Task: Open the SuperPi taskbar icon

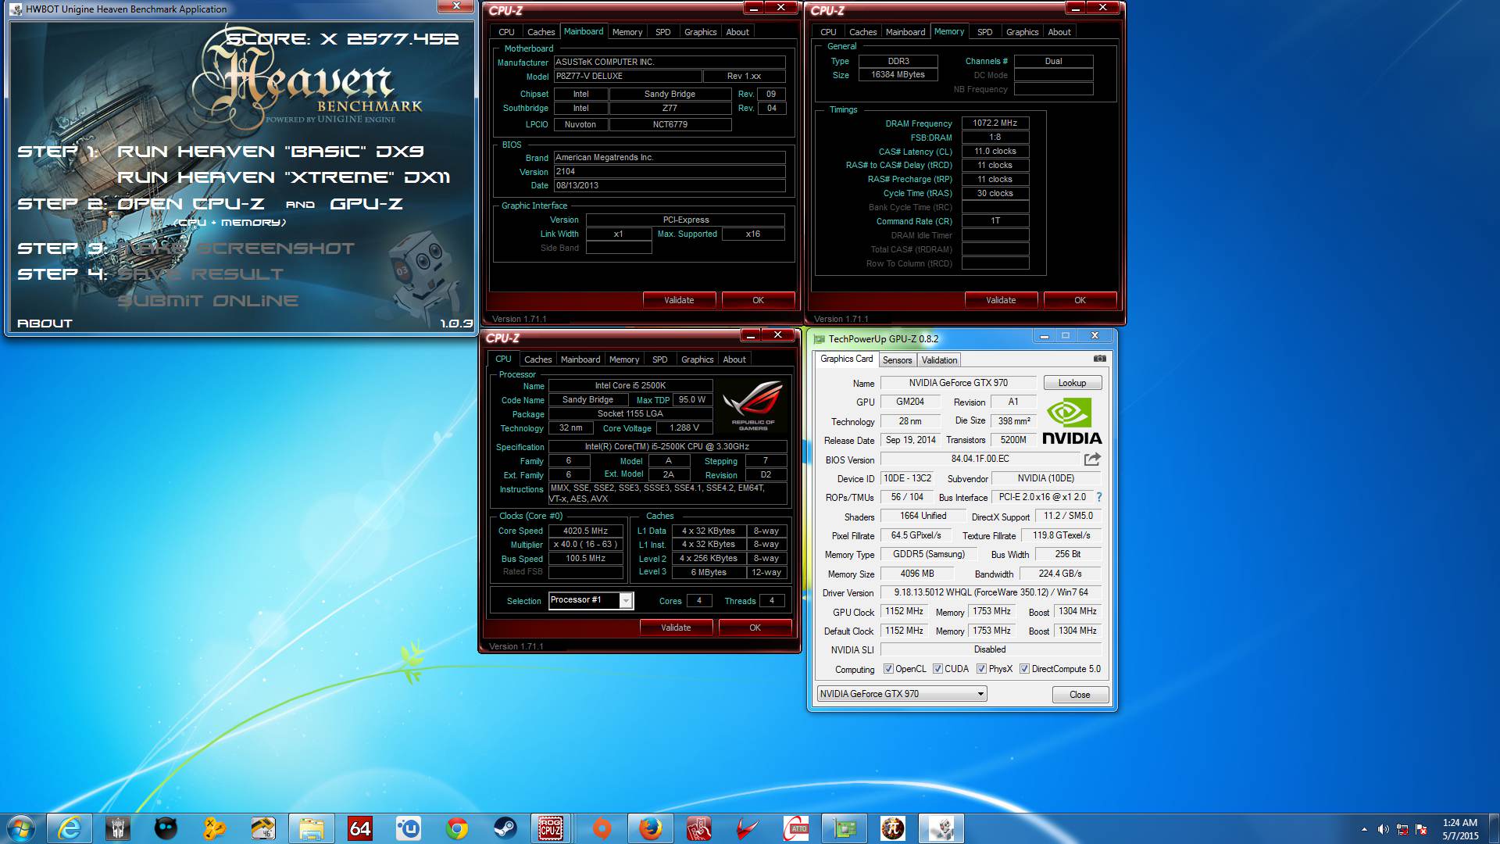Action: tap(893, 828)
